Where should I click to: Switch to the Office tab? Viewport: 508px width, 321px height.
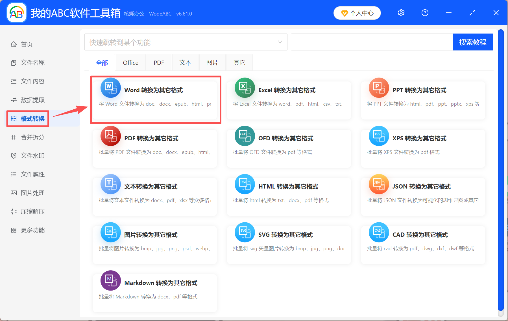(130, 62)
